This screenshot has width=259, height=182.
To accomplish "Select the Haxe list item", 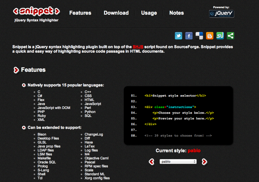I will point(88,142).
